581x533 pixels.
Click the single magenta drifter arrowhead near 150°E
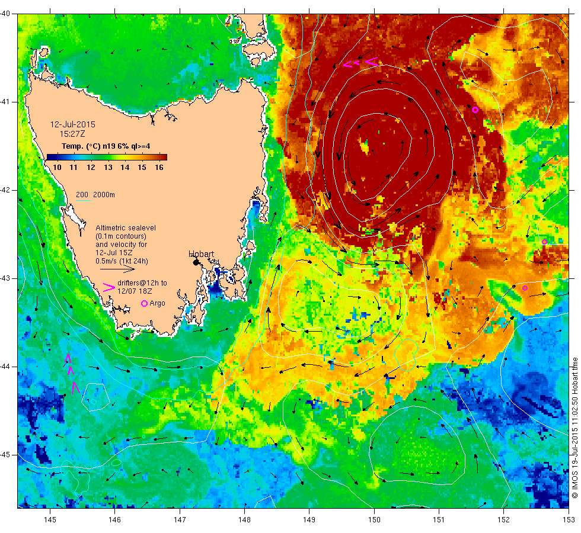(372, 62)
